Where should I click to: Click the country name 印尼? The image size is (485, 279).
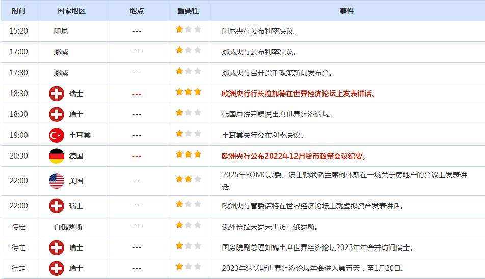coord(61,31)
